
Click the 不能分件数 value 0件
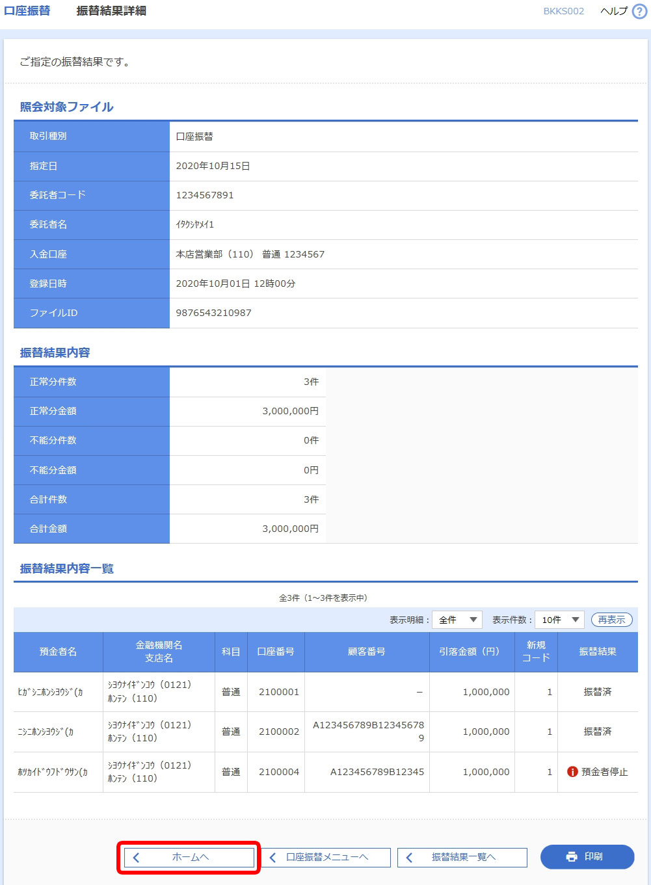tap(312, 440)
